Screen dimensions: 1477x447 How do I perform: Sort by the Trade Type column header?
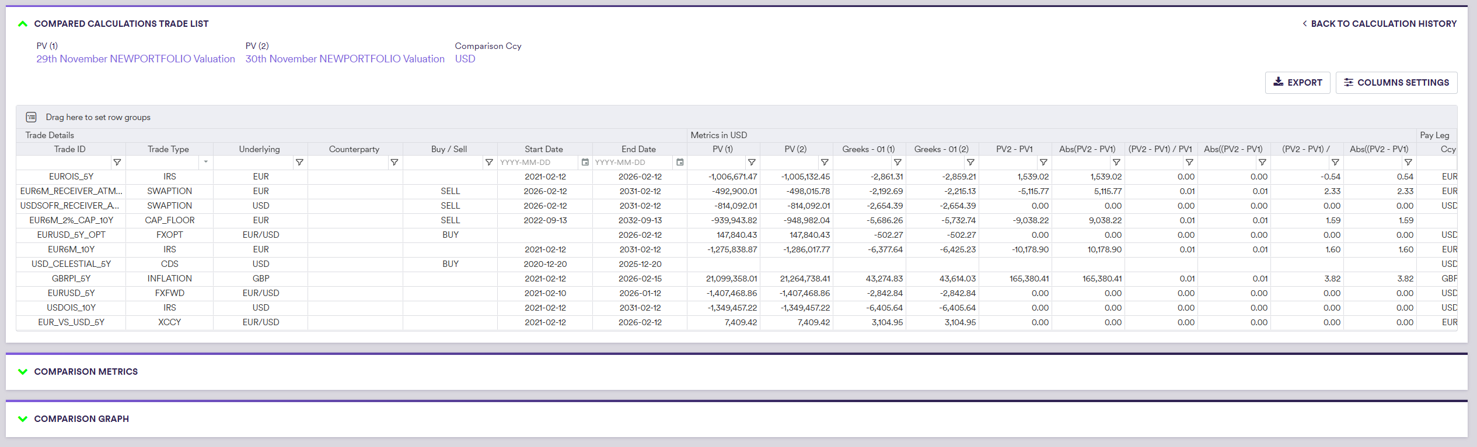click(x=168, y=149)
